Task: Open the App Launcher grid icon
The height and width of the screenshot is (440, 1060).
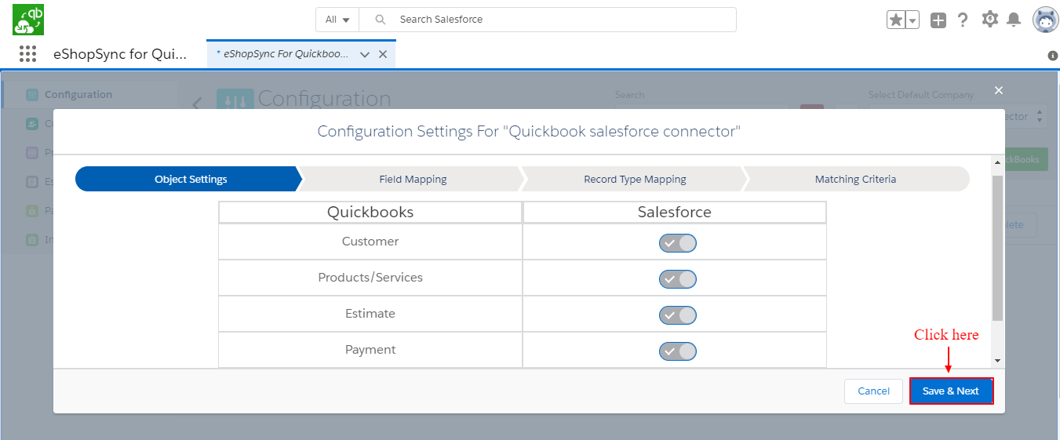Action: pos(27,53)
